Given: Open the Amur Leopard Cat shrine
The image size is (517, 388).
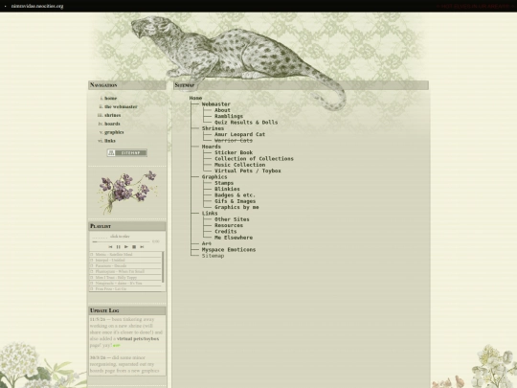Looking at the screenshot, I should [x=239, y=134].
